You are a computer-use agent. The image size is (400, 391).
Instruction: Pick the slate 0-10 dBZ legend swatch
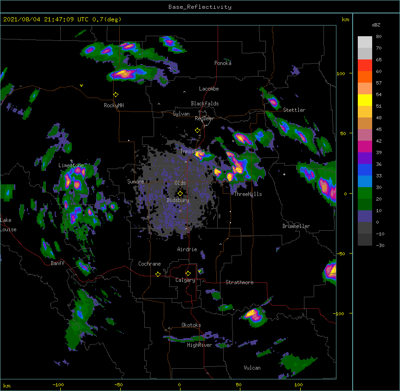pyautogui.click(x=365, y=216)
